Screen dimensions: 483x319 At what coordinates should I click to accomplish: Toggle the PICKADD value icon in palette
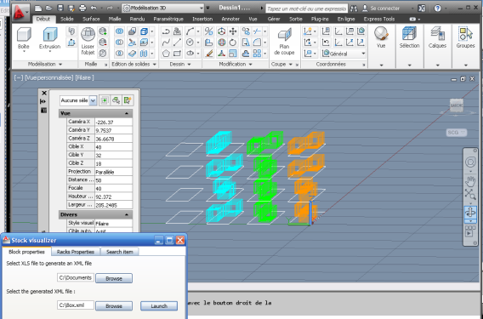coord(105,100)
